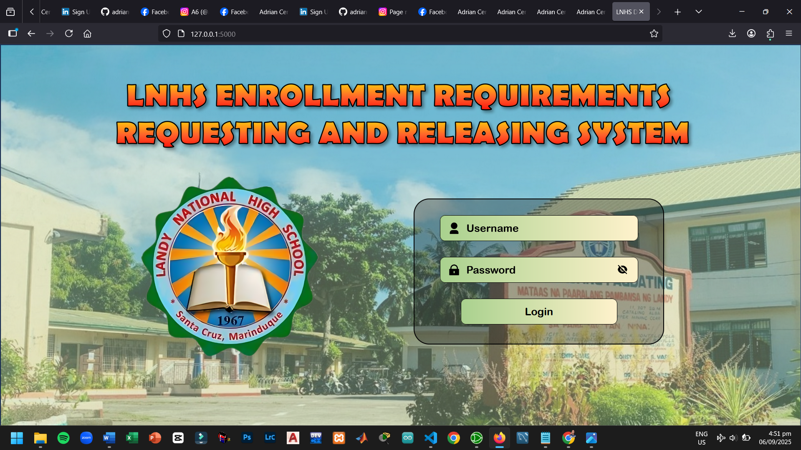801x450 pixels.
Task: Open a new browser tab
Action: point(677,12)
